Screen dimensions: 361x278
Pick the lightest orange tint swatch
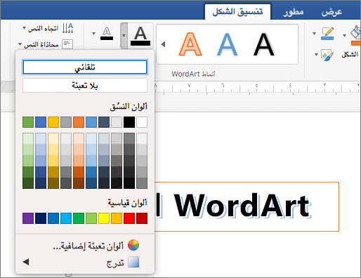(79, 138)
